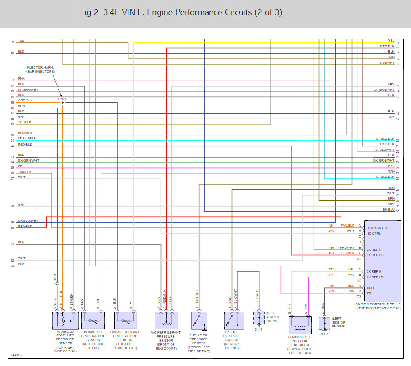411x366 pixels.
Task: Click the 'LT GRN/WHT' label on left line 13
Action: [x=28, y=89]
